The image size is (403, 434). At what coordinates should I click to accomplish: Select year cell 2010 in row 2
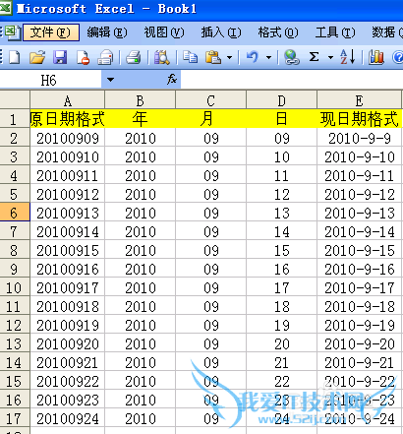(x=141, y=138)
